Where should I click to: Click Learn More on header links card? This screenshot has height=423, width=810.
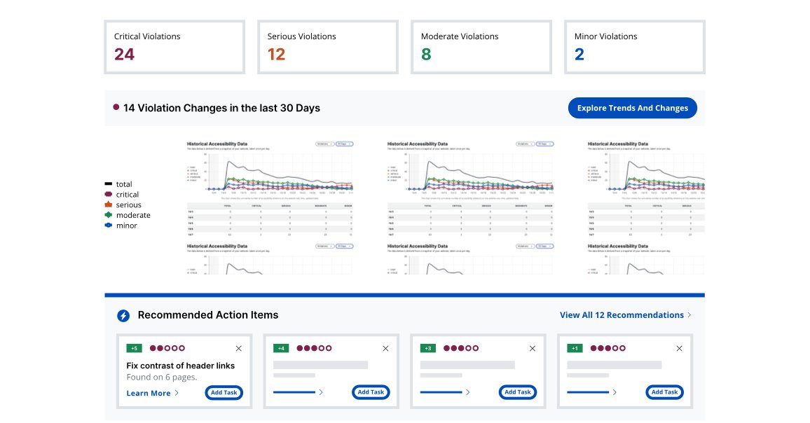click(x=149, y=393)
